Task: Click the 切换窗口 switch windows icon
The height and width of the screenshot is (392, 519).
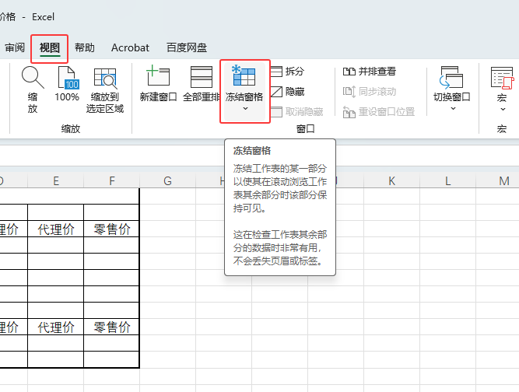Action: (451, 78)
